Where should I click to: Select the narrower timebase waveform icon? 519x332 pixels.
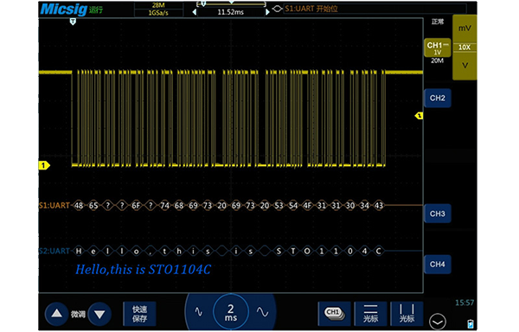(x=199, y=312)
